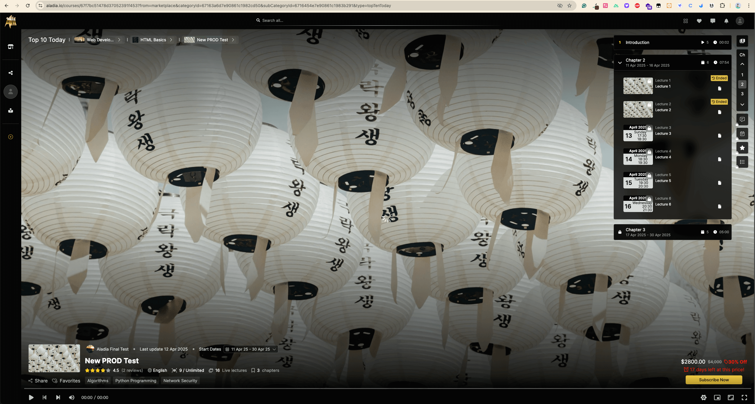Open Lecture 3 document file icon
This screenshot has height=404, width=755.
pyautogui.click(x=719, y=136)
